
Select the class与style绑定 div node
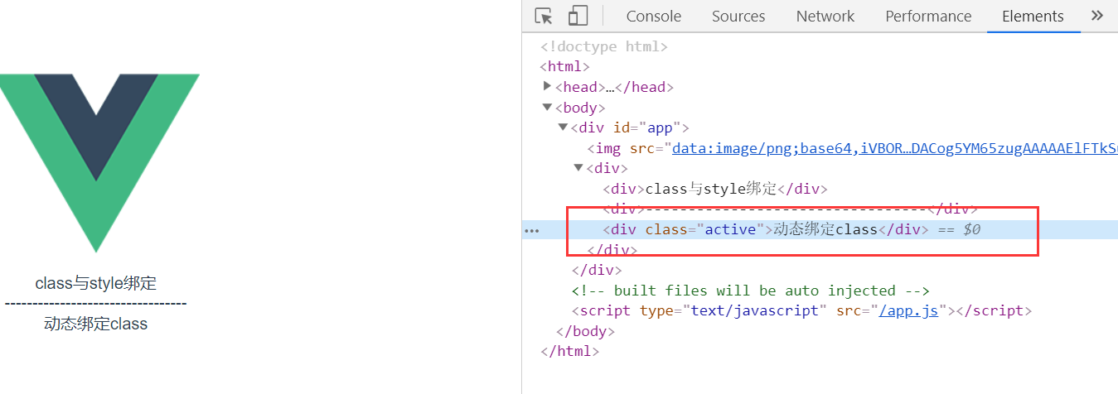714,189
